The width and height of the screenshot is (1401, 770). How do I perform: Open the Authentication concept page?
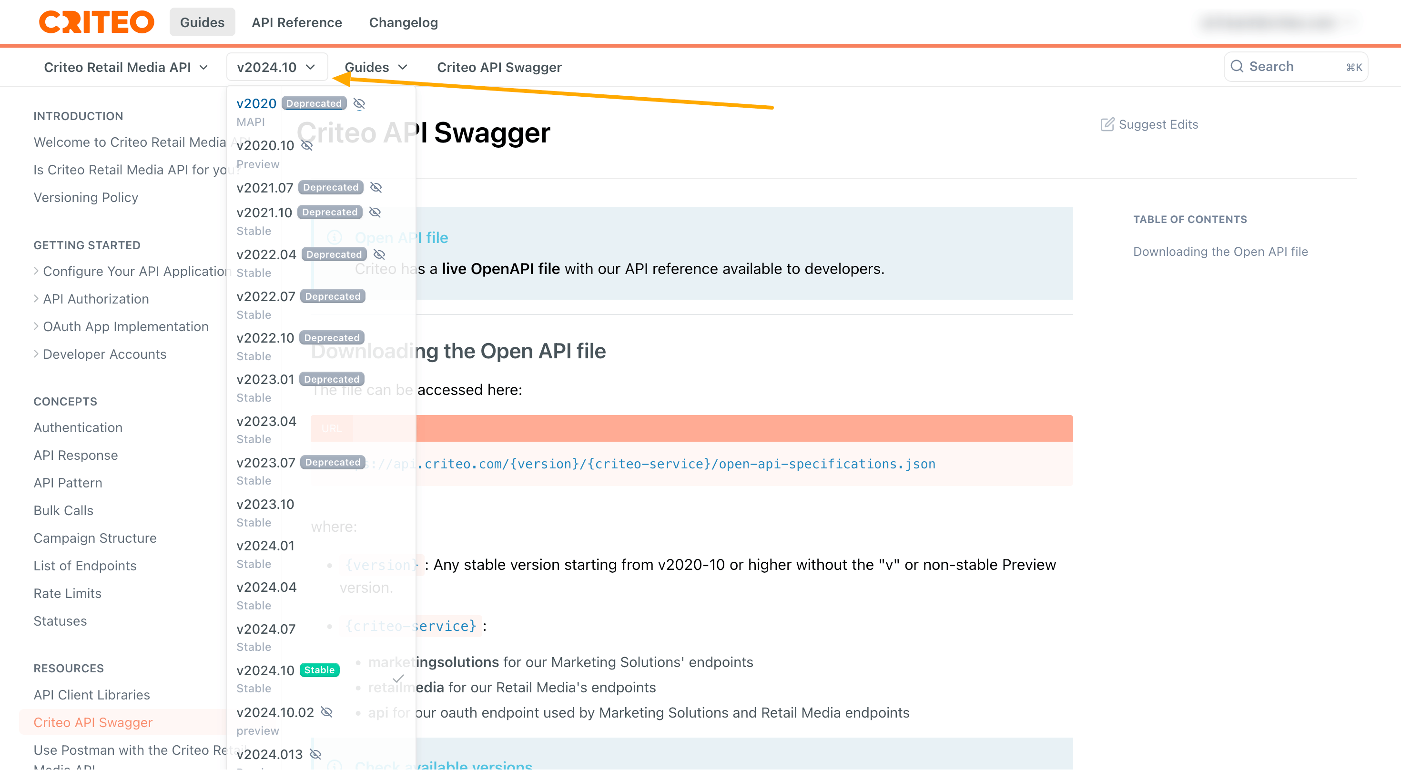[x=78, y=427]
